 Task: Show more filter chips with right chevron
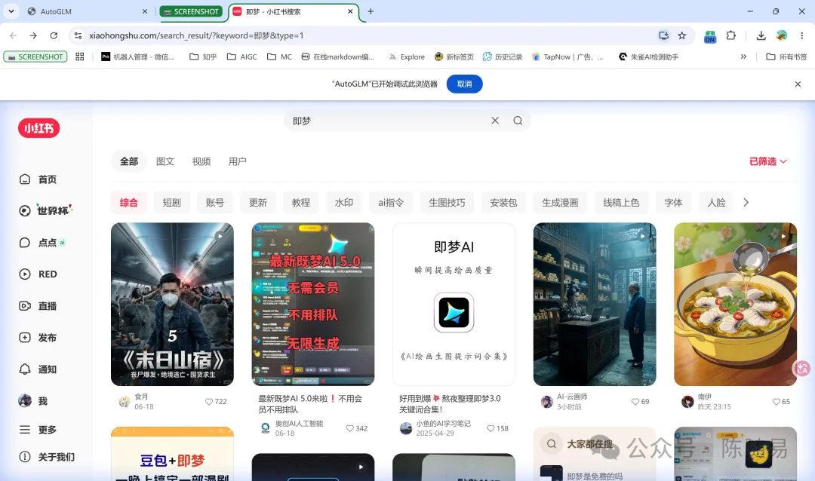tap(746, 203)
